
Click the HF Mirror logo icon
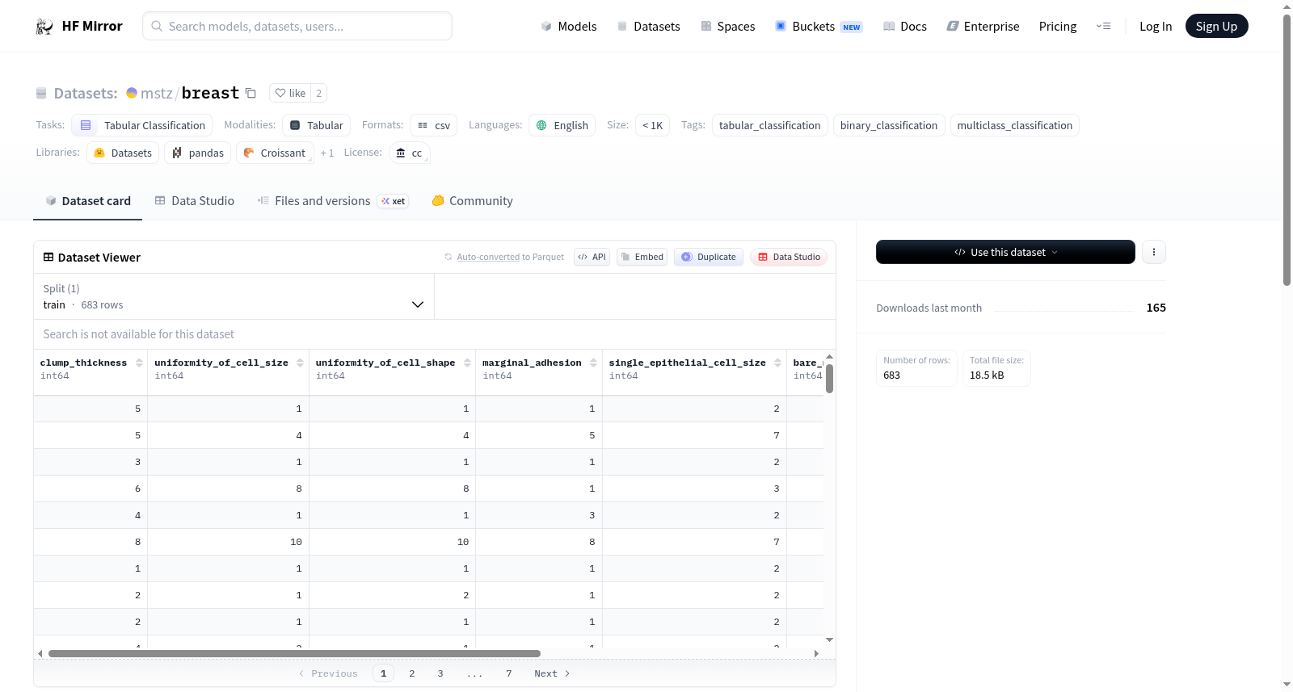(44, 26)
